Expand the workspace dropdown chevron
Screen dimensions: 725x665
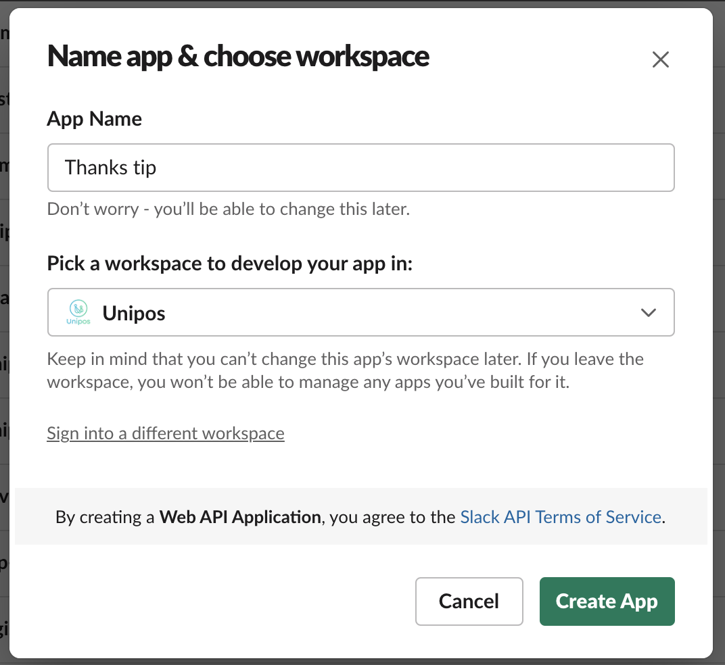click(x=649, y=313)
